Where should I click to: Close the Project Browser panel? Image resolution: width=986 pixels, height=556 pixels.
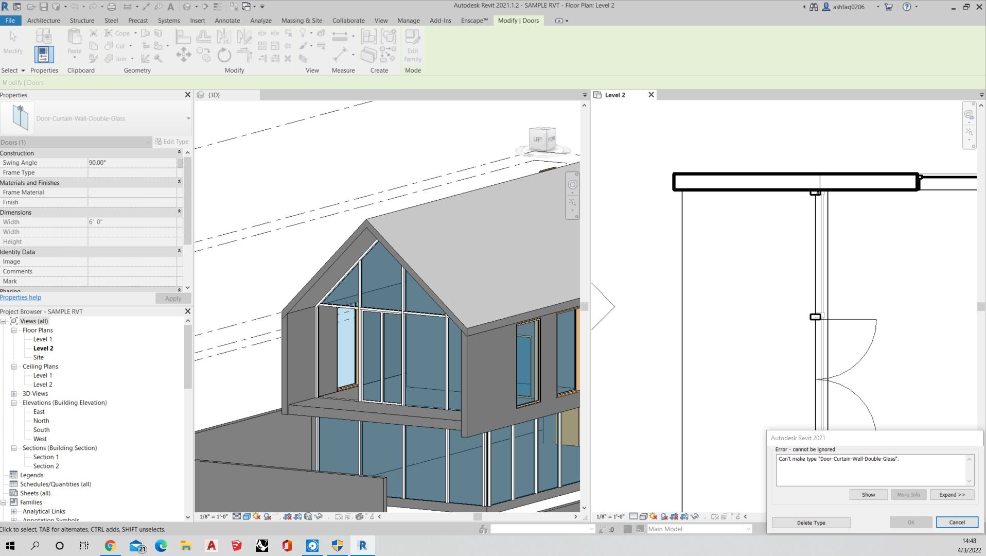coord(187,311)
